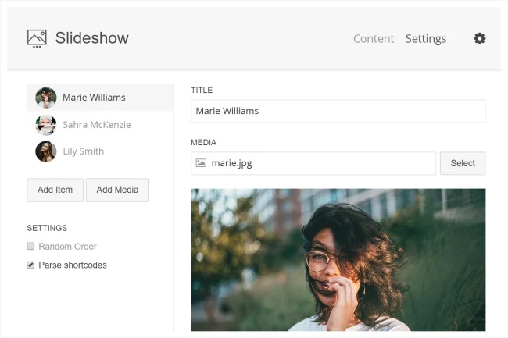Click the marie.jpg media field
The image size is (508, 338).
(x=320, y=163)
